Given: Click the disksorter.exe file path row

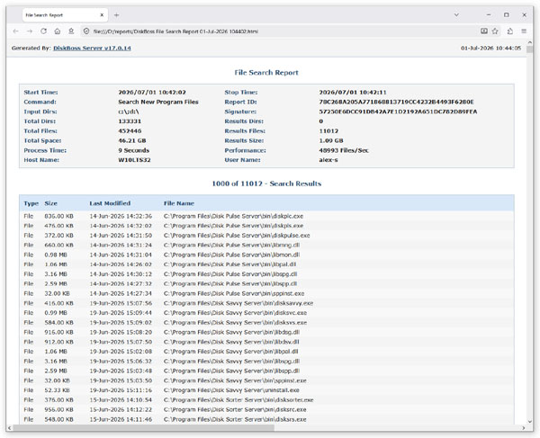Looking at the screenshot, I should click(238, 400).
